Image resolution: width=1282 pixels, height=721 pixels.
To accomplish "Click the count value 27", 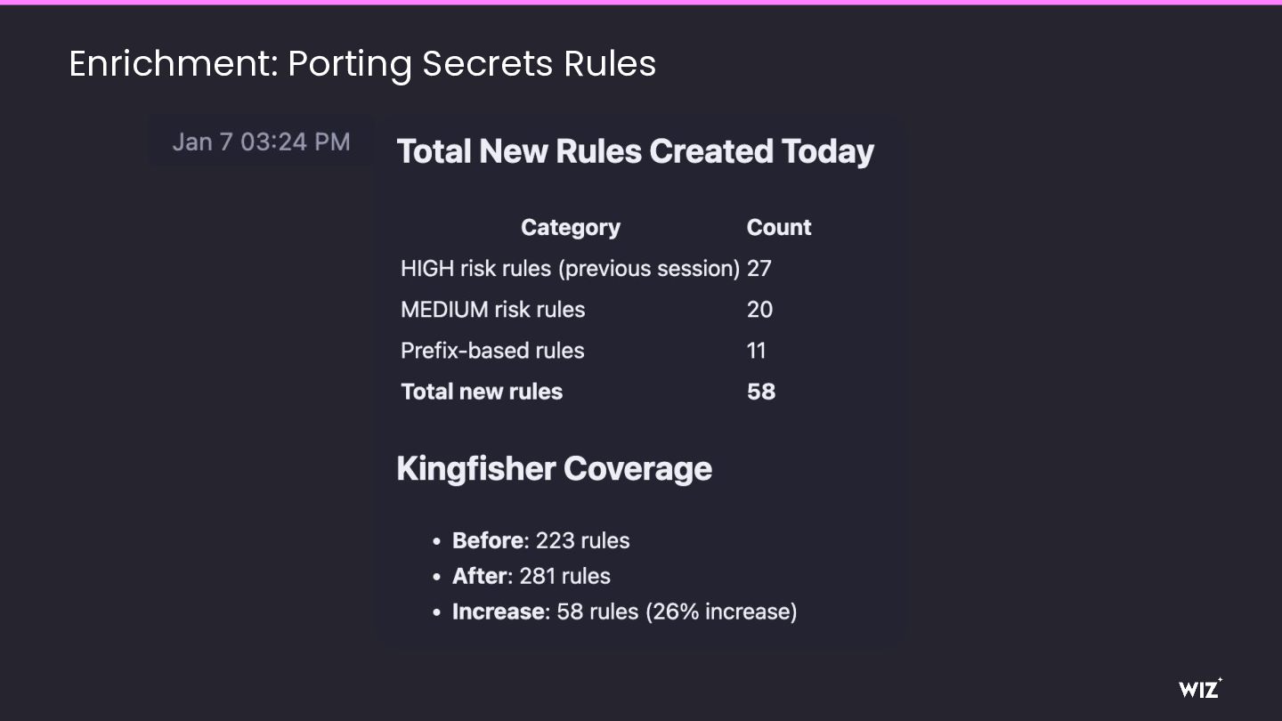I will pos(759,269).
